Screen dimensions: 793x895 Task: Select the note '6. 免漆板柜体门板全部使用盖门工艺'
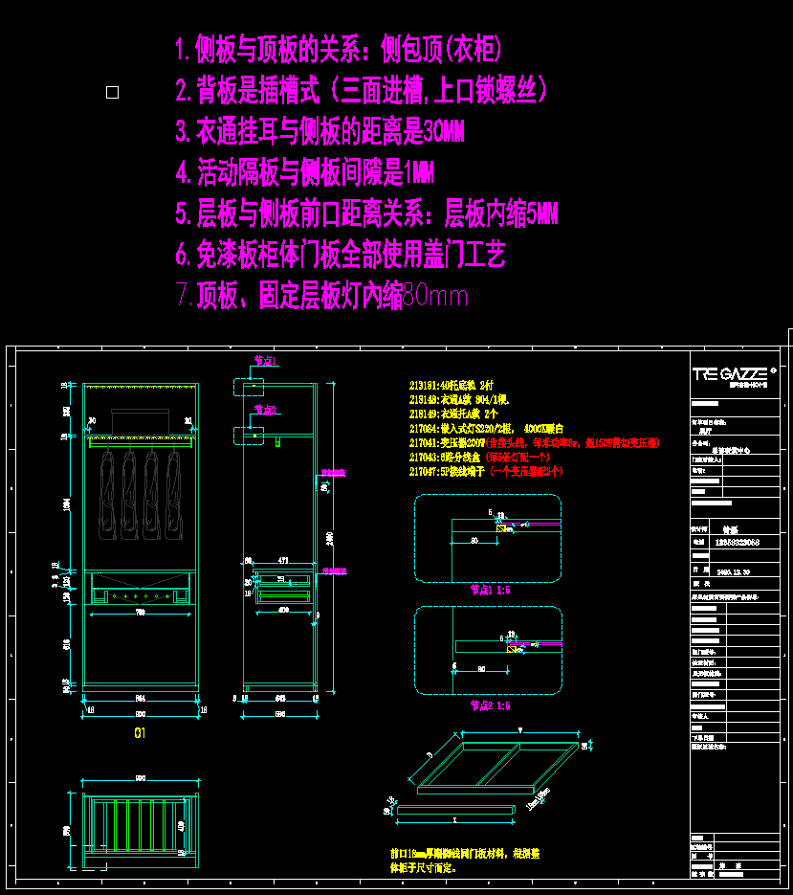(340, 255)
